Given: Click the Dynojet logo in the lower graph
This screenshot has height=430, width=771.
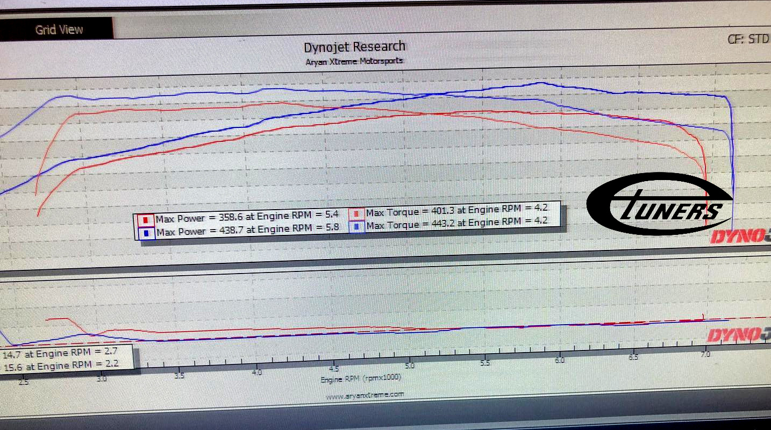Looking at the screenshot, I should [x=739, y=335].
